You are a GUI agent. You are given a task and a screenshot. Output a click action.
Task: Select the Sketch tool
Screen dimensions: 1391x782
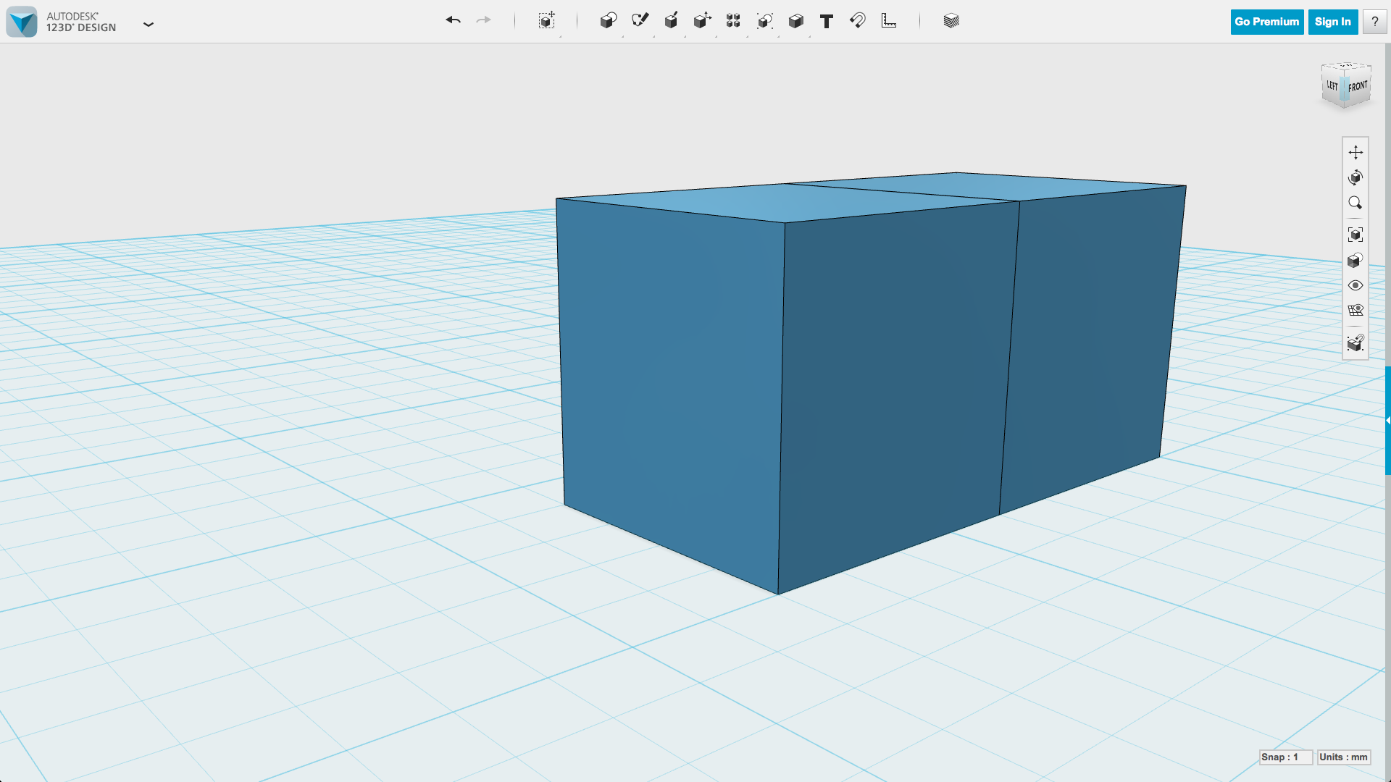[x=640, y=21]
